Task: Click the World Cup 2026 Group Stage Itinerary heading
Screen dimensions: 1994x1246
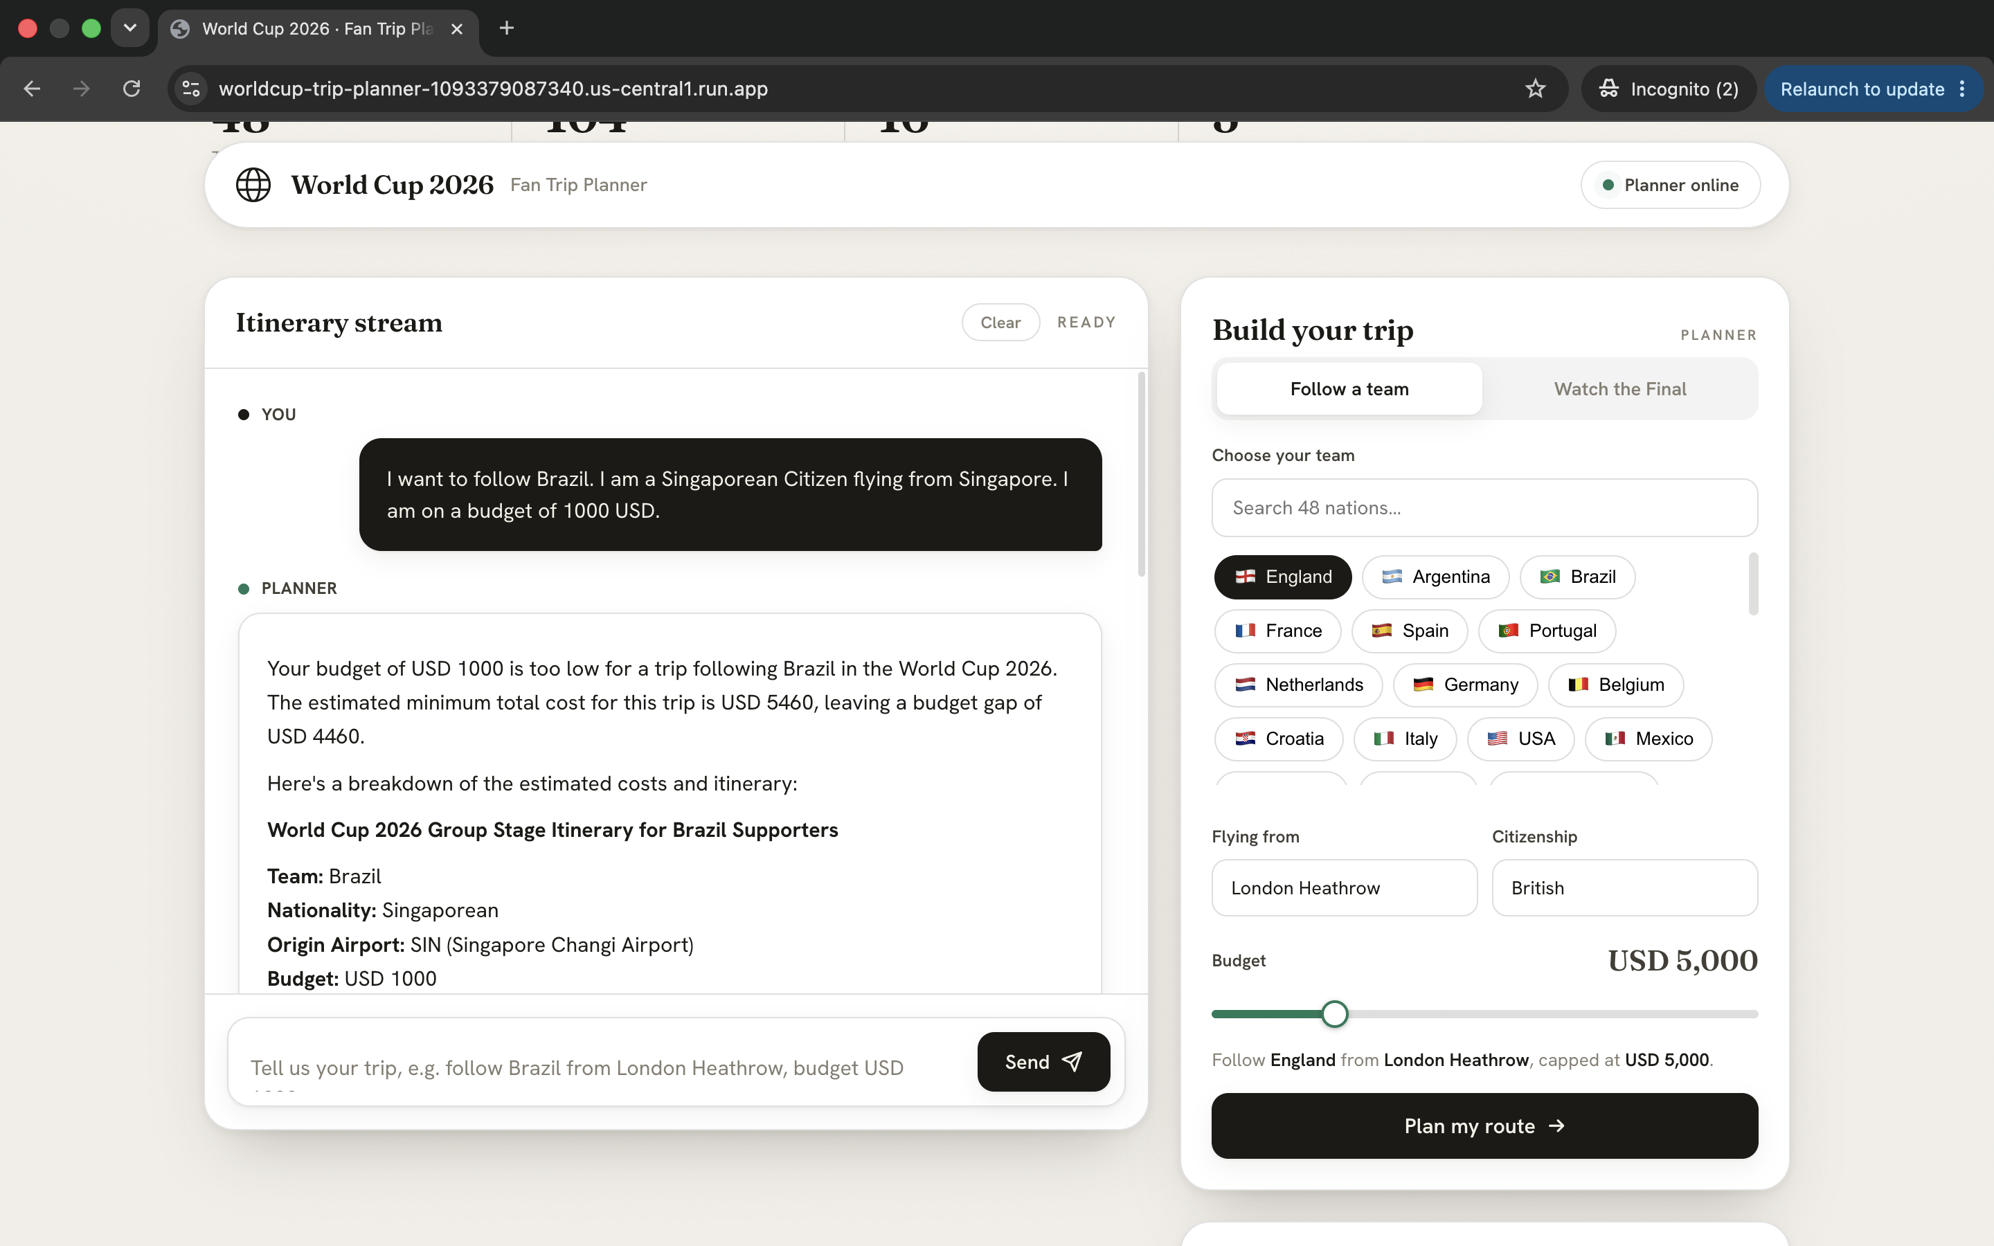Action: pos(552,830)
